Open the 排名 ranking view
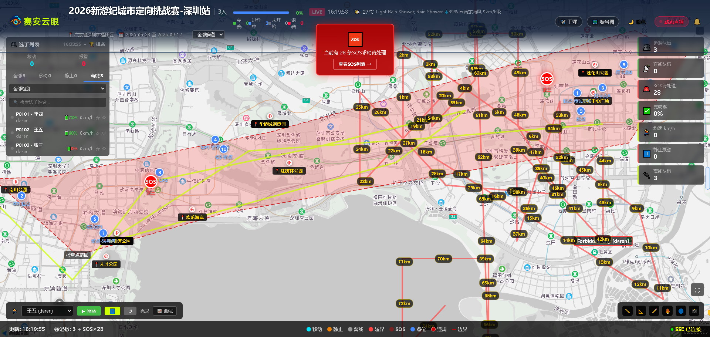This screenshot has height=337, width=710. coord(97,44)
